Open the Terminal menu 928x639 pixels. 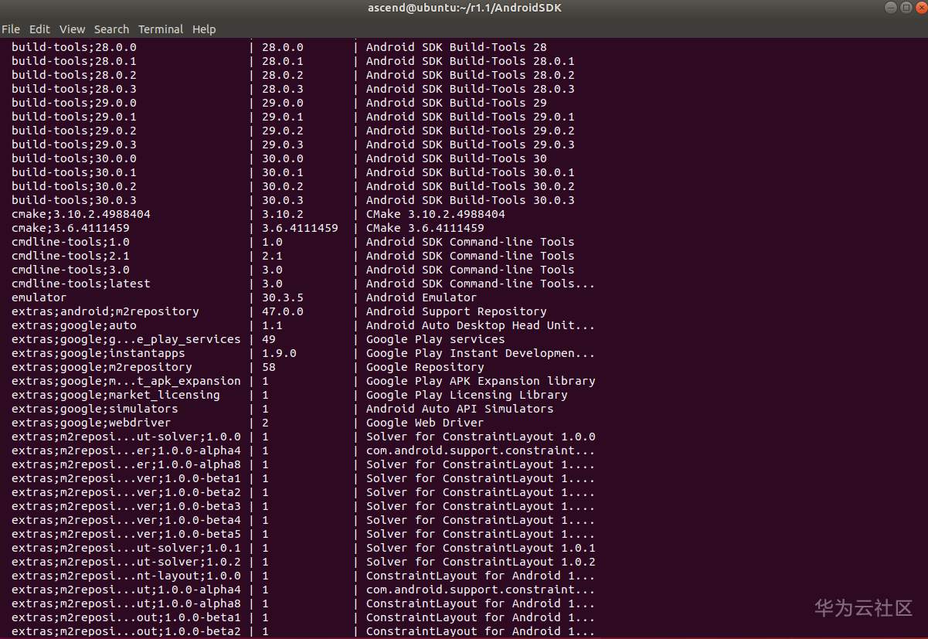(161, 29)
